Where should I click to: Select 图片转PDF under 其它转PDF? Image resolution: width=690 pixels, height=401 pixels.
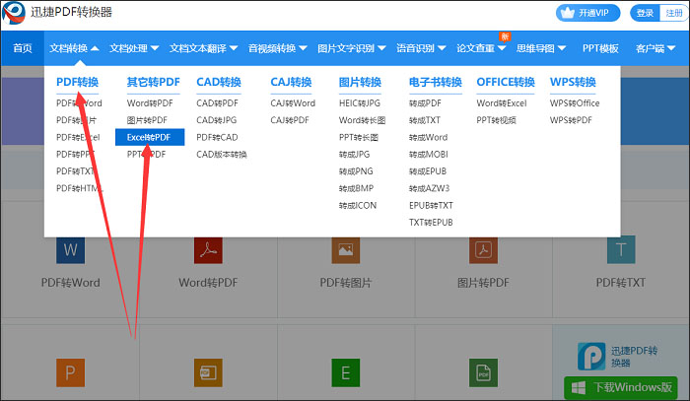[x=147, y=120]
